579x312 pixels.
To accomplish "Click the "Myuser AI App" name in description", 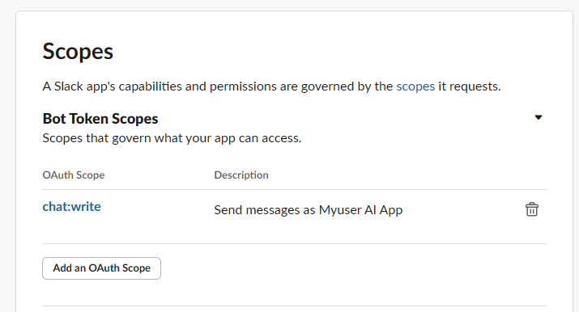I will coord(361,210).
